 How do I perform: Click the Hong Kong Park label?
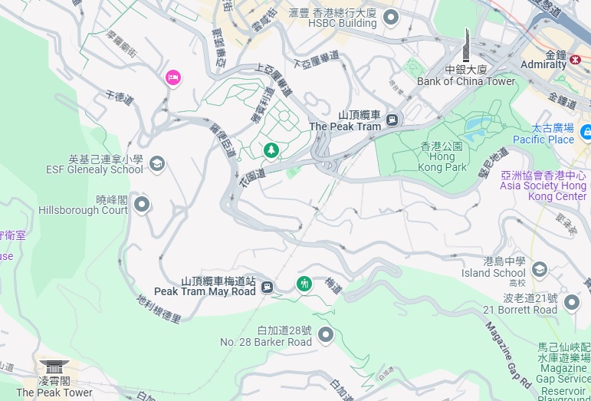click(442, 156)
